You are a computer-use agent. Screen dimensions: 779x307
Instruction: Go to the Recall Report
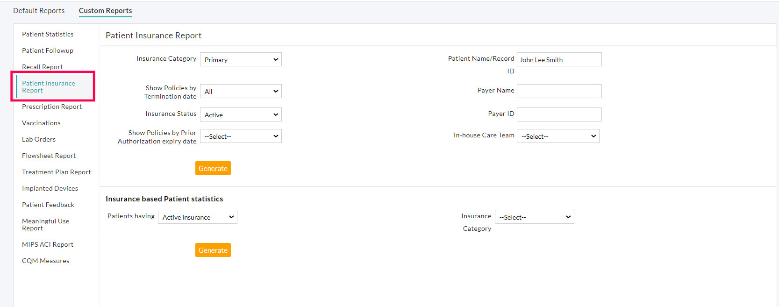point(43,67)
